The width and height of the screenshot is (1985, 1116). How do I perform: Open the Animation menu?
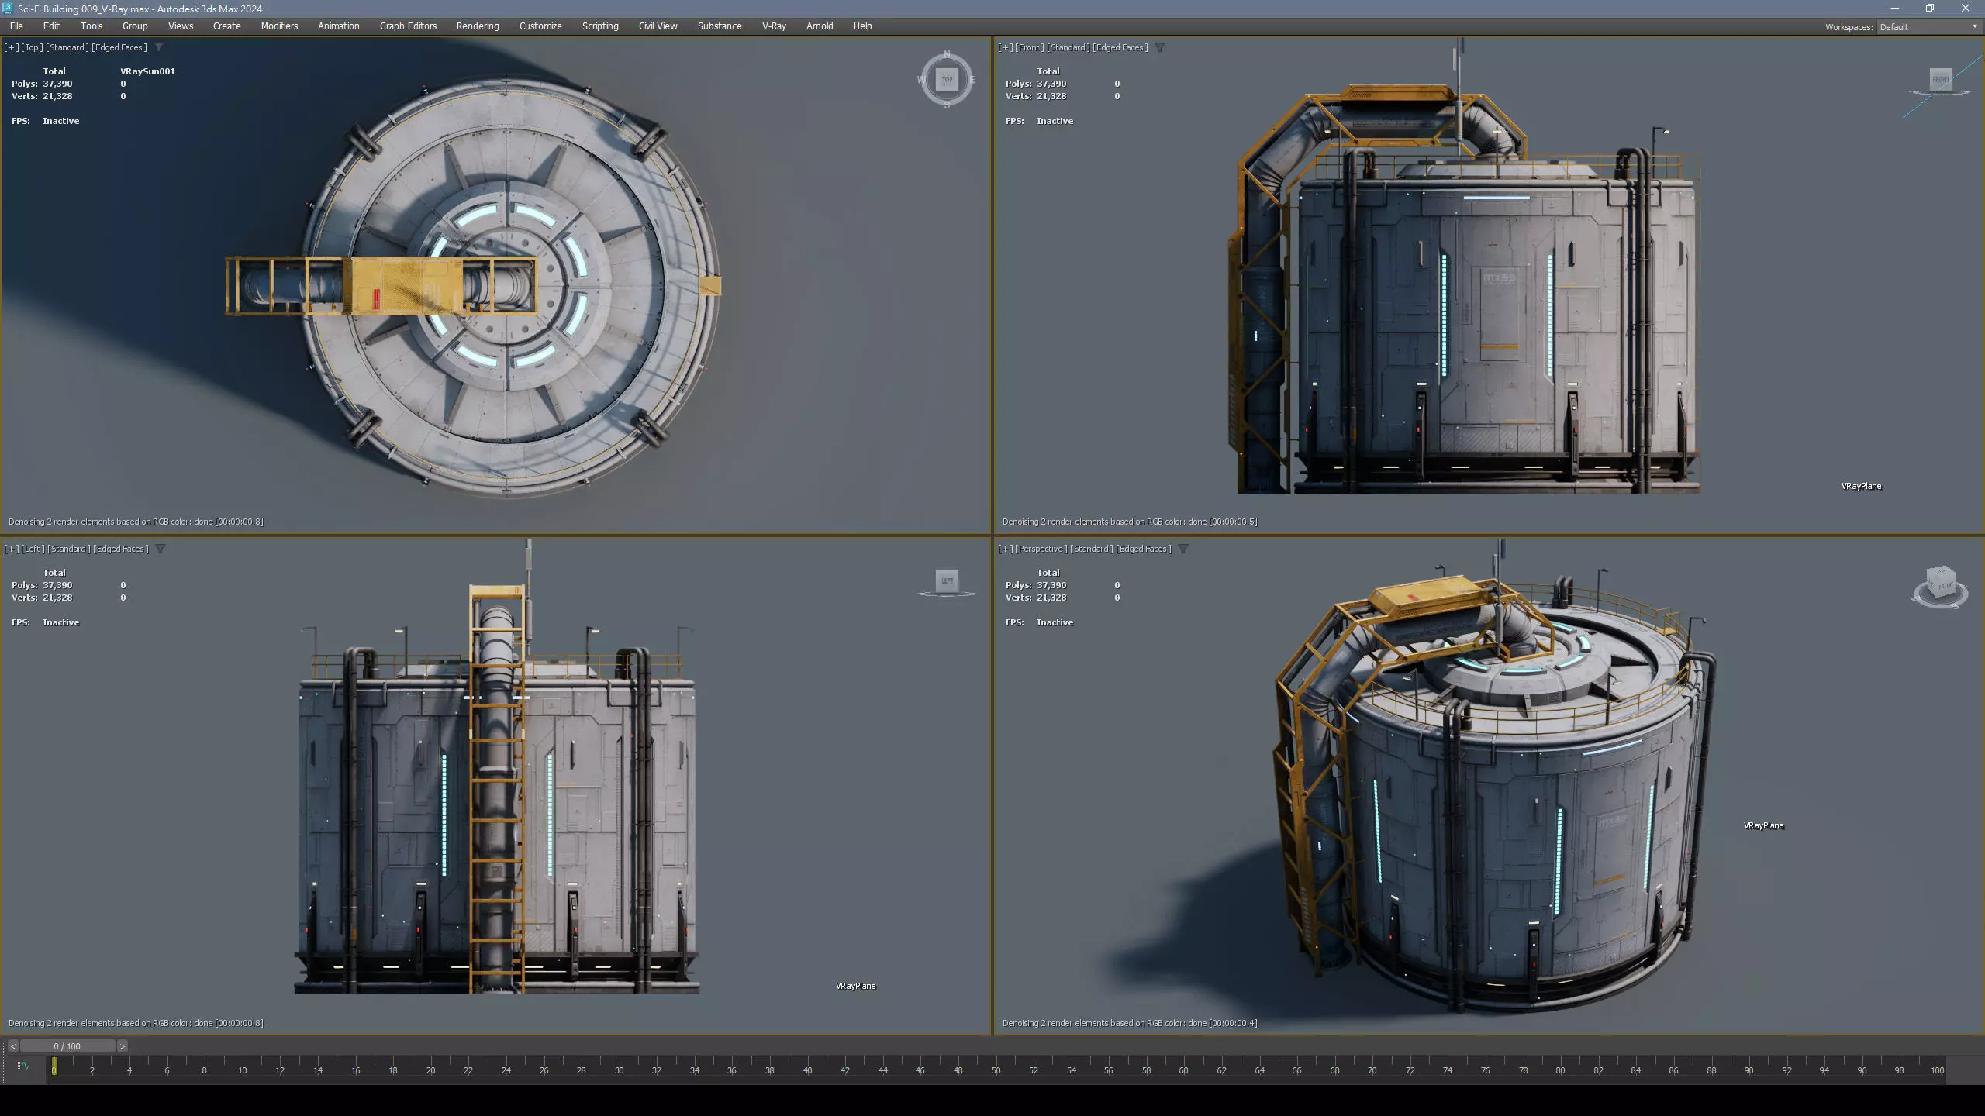339,26
